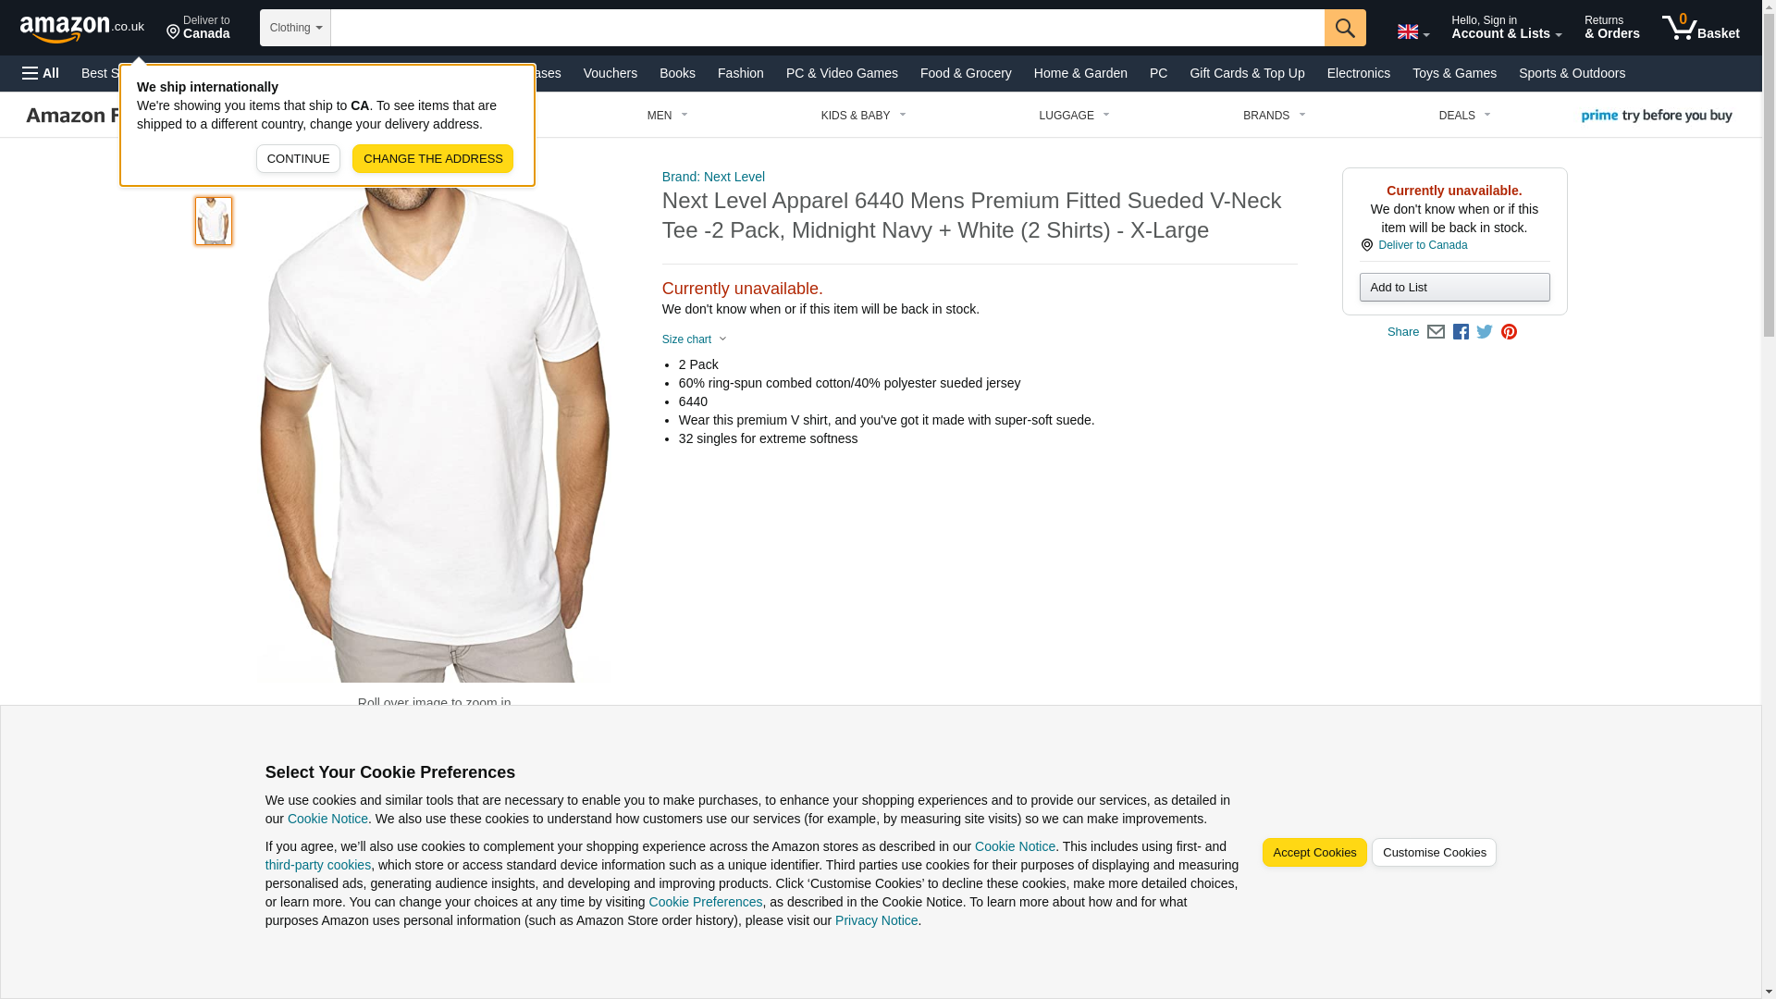The width and height of the screenshot is (1776, 999).
Task: Click Customise Cookies button
Action: (1434, 853)
